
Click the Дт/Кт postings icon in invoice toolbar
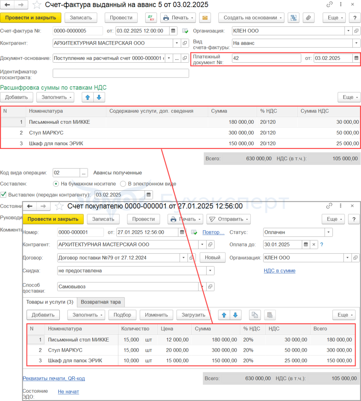coord(151,18)
